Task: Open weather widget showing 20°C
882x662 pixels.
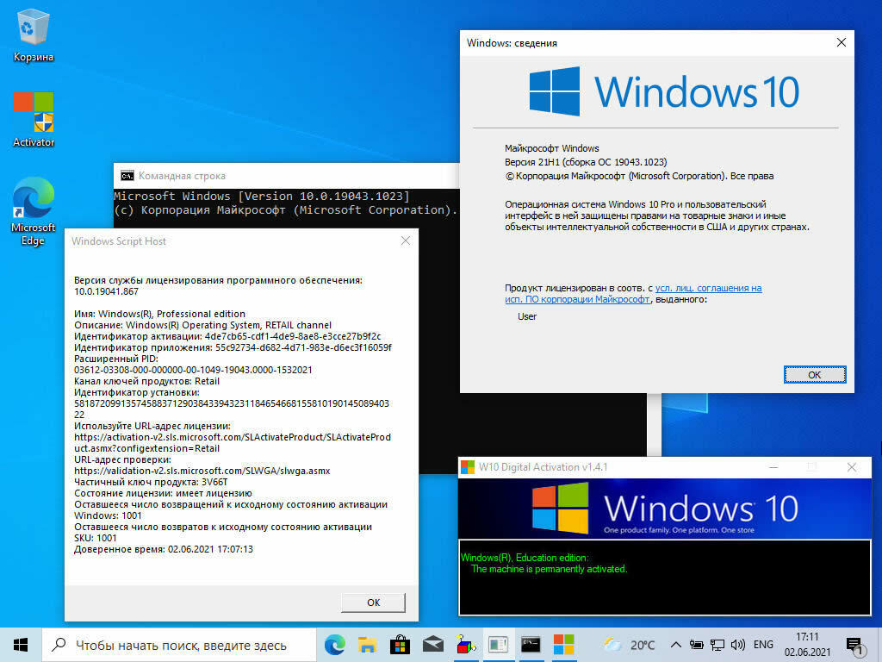Action: coord(630,645)
